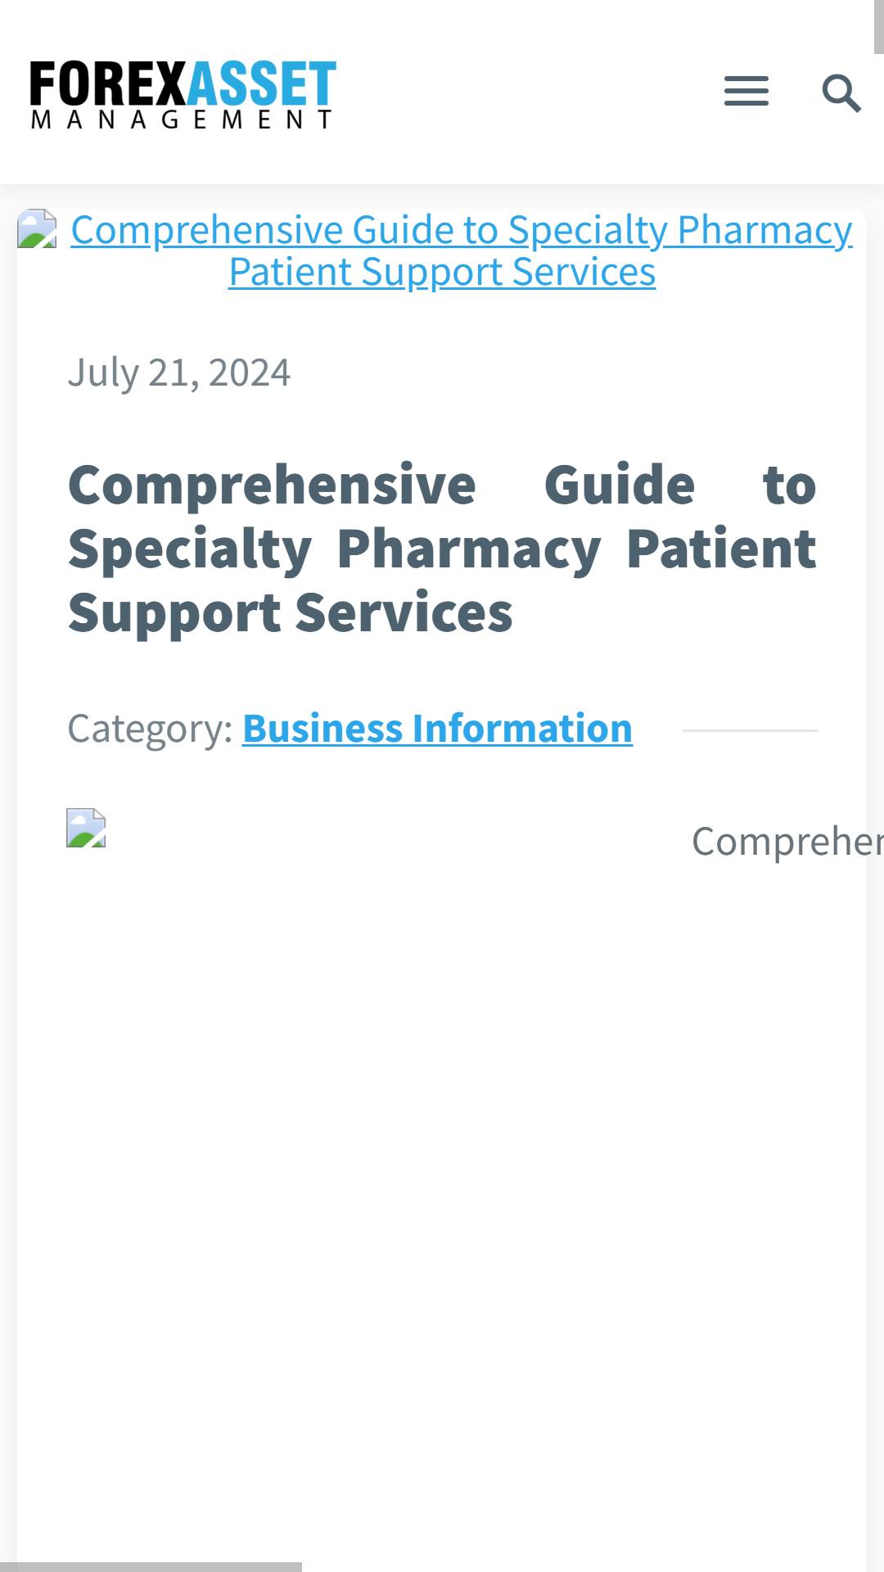Click the 'Patient Support Services' second line of the link

[442, 272]
